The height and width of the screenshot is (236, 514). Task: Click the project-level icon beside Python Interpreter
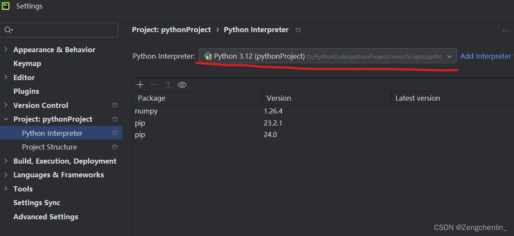coord(115,133)
